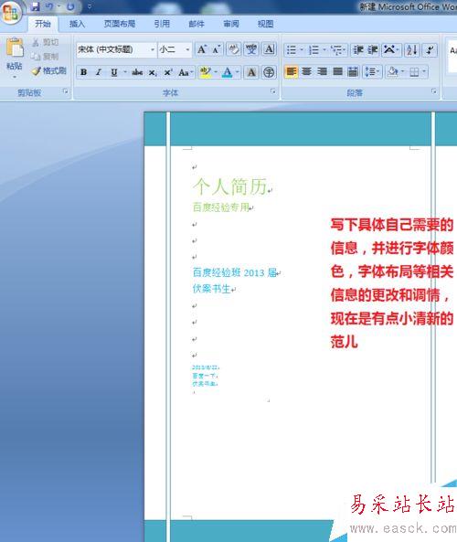This screenshot has width=457, height=542.
Task: Increase paragraph indent
Action: pyautogui.click(x=372, y=49)
